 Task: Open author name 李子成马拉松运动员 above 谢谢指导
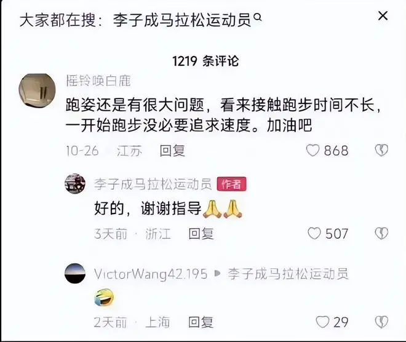tap(153, 185)
